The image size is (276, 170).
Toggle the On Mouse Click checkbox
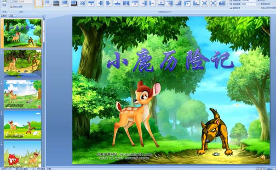[x=259, y=4]
